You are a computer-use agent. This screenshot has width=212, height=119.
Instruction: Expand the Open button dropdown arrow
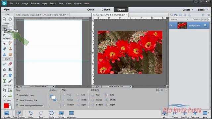tap(14, 10)
